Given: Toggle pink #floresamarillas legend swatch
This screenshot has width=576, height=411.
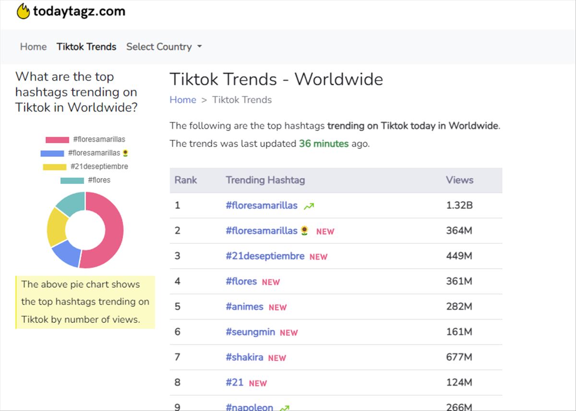Looking at the screenshot, I should (57, 140).
